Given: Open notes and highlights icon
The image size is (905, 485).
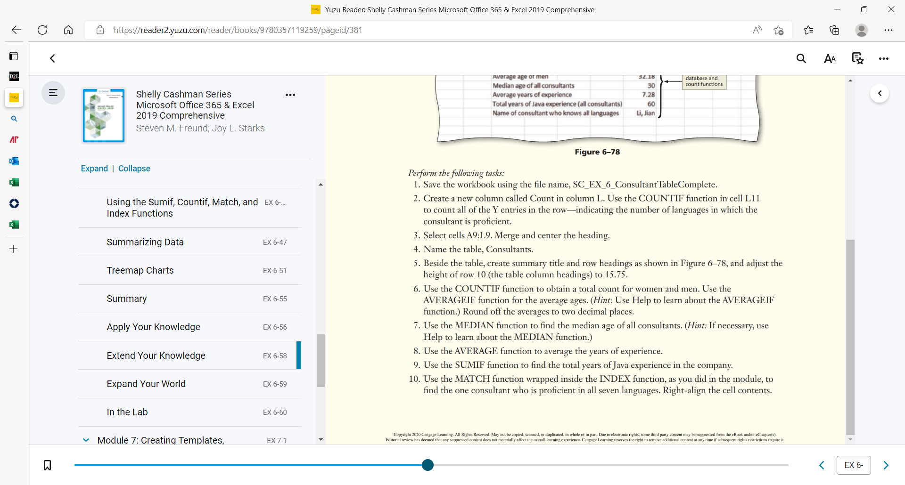Looking at the screenshot, I should (x=858, y=58).
